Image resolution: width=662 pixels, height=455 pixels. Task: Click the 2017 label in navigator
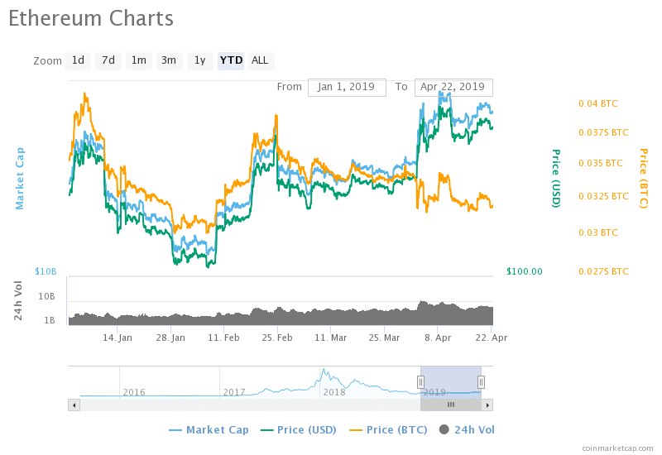point(234,392)
